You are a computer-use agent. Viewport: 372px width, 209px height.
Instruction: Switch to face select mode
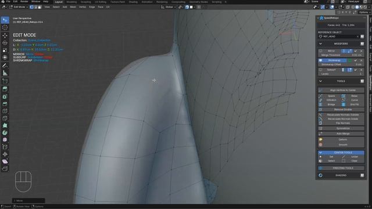40,7
